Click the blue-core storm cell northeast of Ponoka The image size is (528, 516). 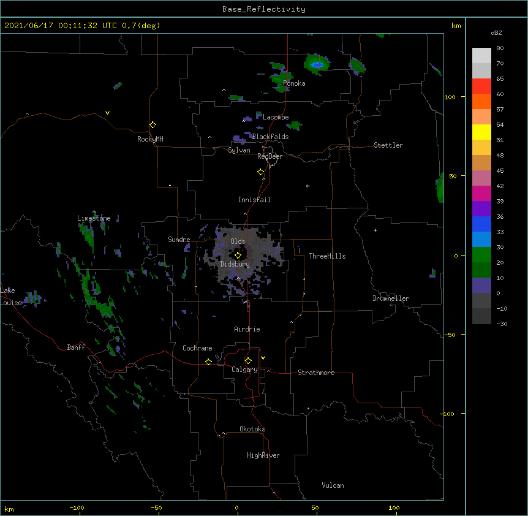coord(317,64)
